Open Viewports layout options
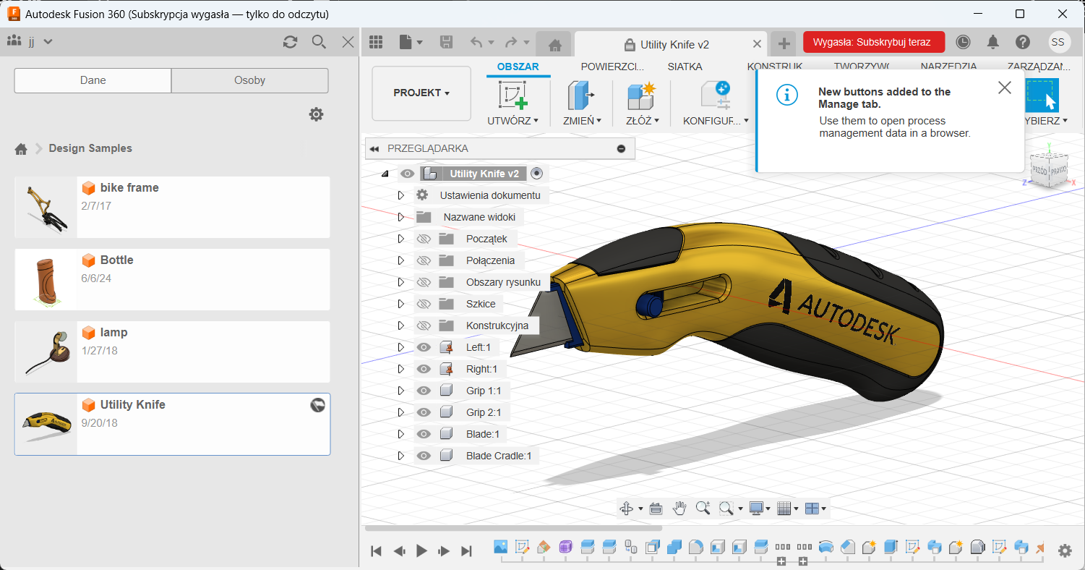Viewport: 1085px width, 570px height. [x=812, y=509]
